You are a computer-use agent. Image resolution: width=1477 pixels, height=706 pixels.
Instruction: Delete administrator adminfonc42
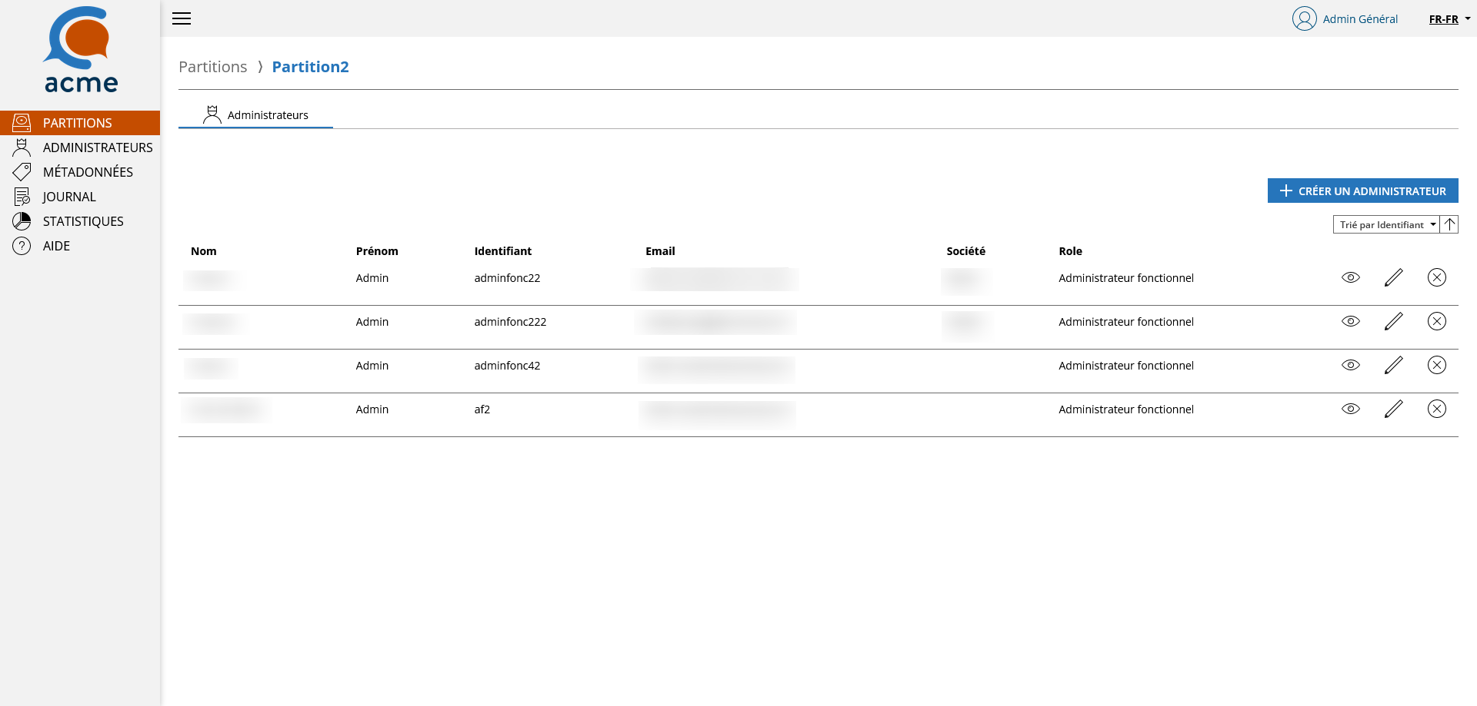click(x=1437, y=365)
